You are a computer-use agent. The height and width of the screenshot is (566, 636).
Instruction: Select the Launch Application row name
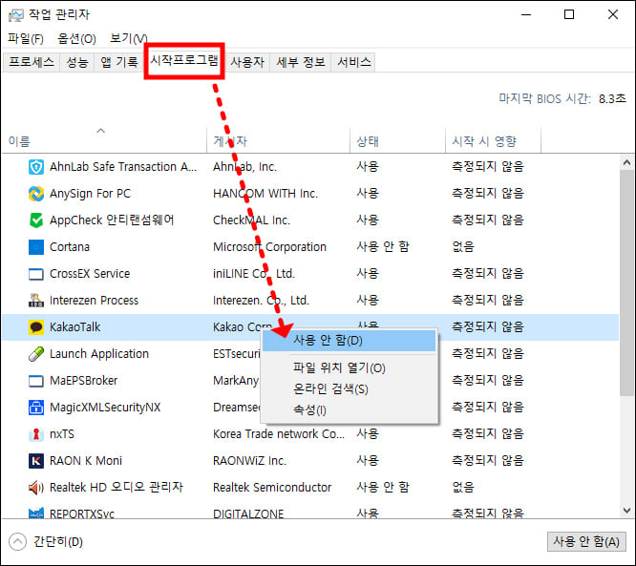point(99,354)
